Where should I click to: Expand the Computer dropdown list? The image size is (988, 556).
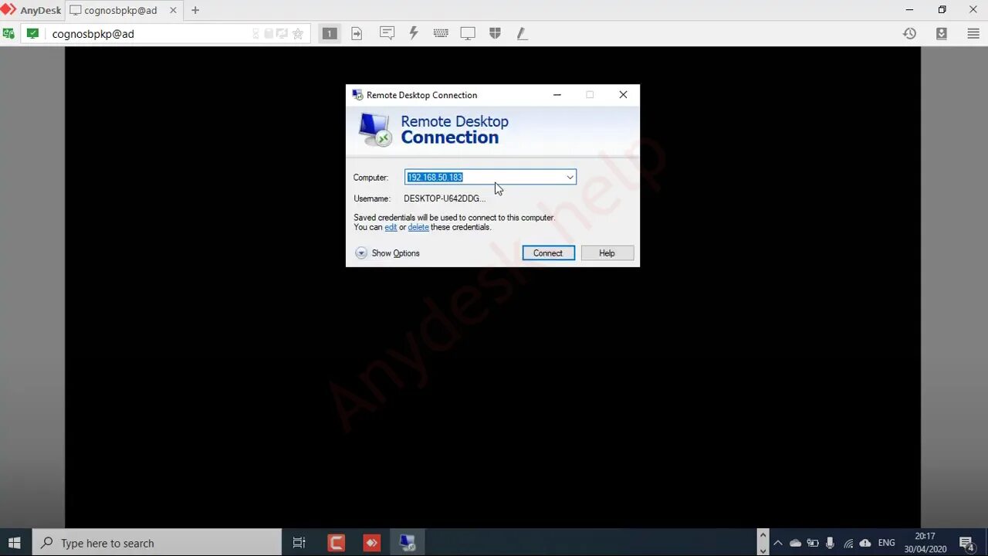(x=570, y=177)
